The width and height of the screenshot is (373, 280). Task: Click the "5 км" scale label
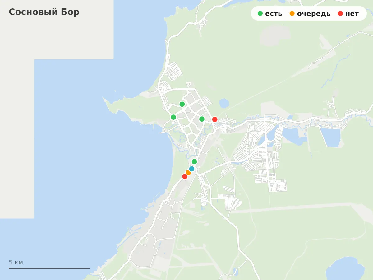(x=16, y=262)
